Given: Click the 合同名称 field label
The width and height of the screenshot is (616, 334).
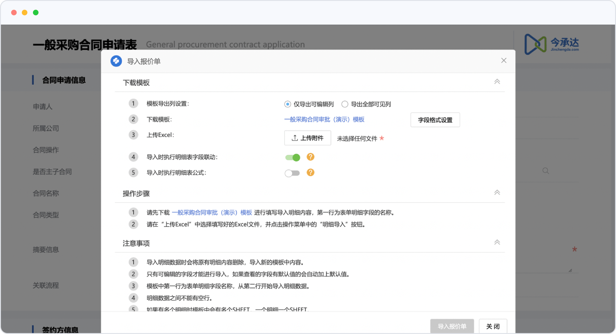Looking at the screenshot, I should [x=46, y=193].
